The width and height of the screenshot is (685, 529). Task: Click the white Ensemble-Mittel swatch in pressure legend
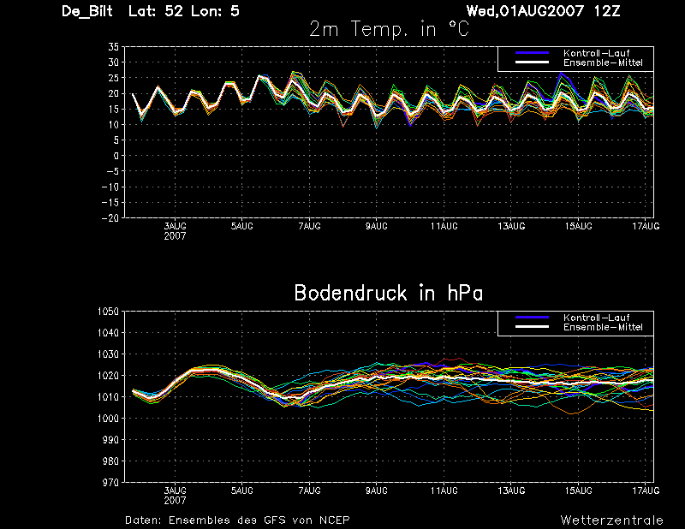pos(532,327)
